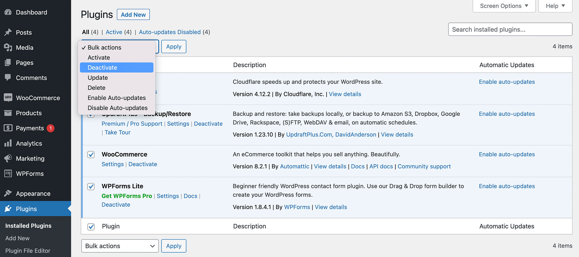
Task: Click the Comments speech bubble icon
Action: coord(8,78)
